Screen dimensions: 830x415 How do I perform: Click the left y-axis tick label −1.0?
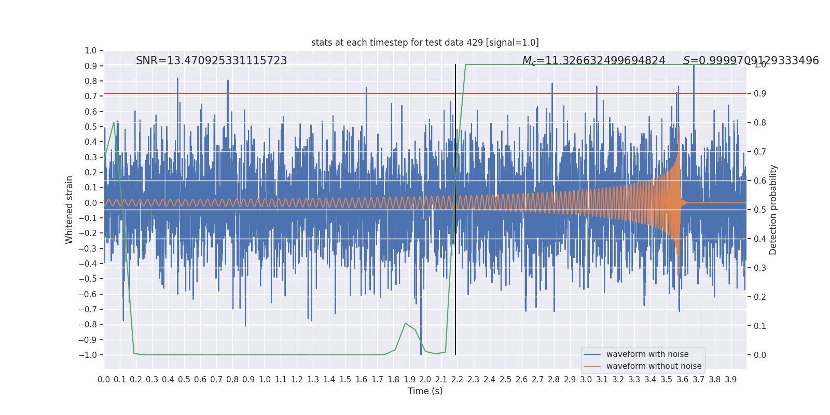[x=88, y=355]
